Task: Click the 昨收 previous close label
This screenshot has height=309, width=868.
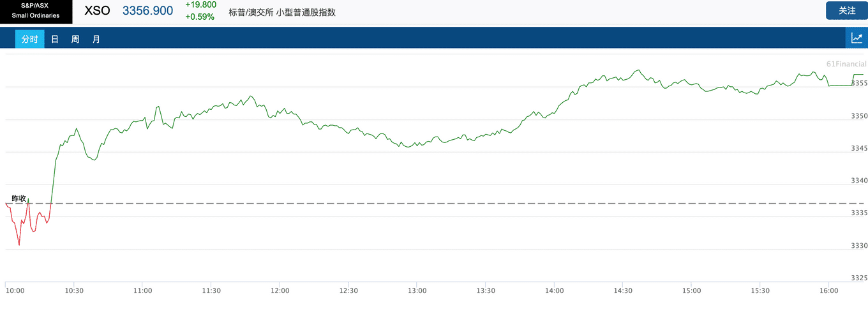Action: pos(19,199)
